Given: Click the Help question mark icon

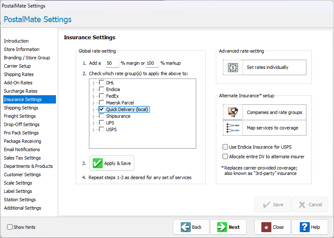Looking at the screenshot, I should [304, 227].
